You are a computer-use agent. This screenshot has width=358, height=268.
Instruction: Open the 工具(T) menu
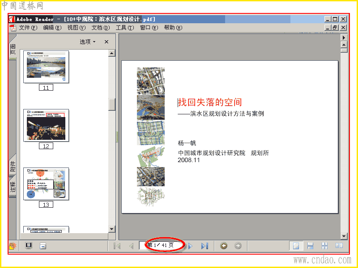[x=125, y=28]
